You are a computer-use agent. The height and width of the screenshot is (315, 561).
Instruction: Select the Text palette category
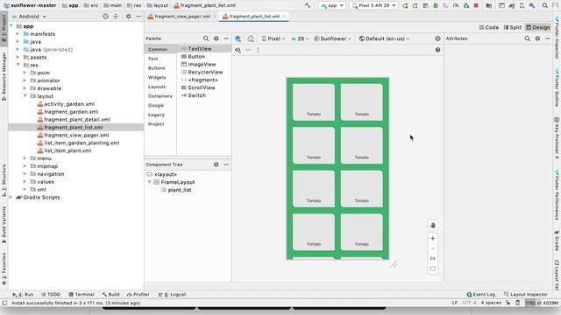tap(153, 59)
